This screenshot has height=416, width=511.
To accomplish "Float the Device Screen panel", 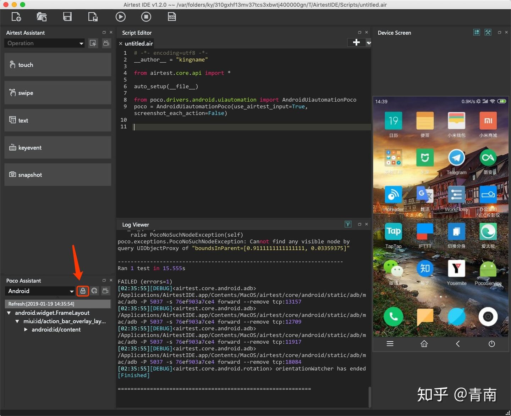I will pyautogui.click(x=499, y=32).
